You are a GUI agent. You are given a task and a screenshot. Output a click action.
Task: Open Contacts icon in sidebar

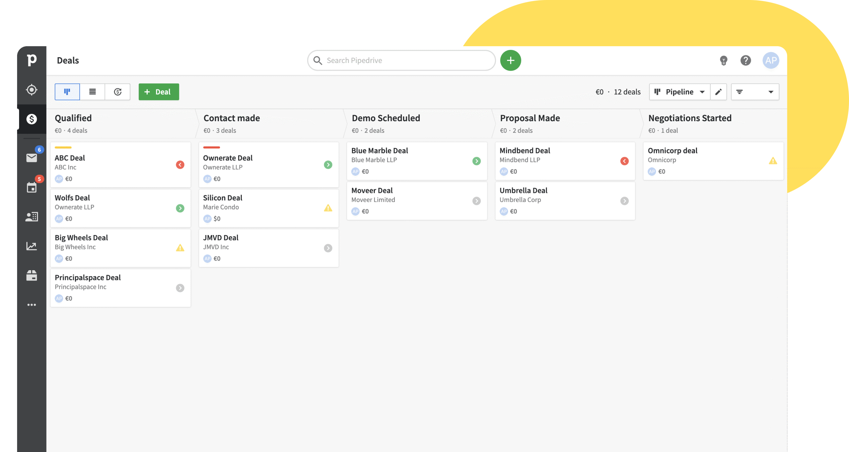[32, 217]
